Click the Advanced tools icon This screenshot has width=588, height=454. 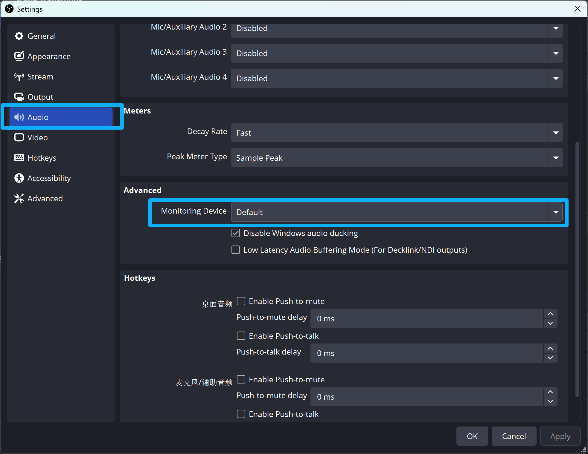tap(19, 198)
